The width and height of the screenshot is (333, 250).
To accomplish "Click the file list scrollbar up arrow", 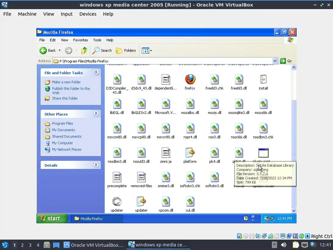I will pos(294,67).
